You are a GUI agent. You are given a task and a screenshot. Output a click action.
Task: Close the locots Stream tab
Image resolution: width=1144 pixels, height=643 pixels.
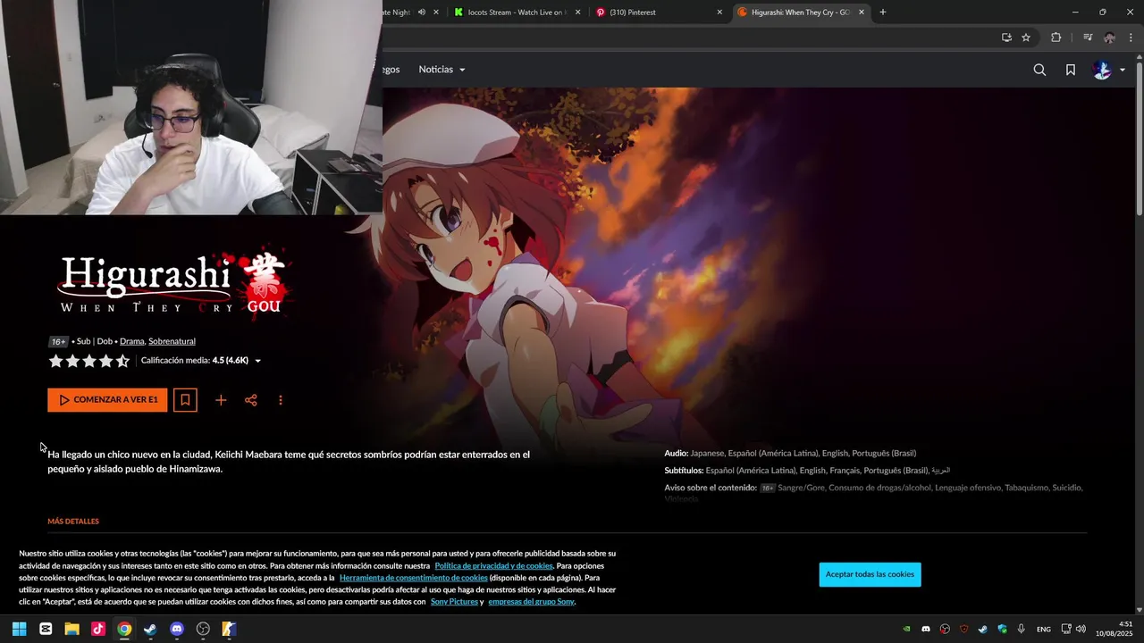point(577,13)
